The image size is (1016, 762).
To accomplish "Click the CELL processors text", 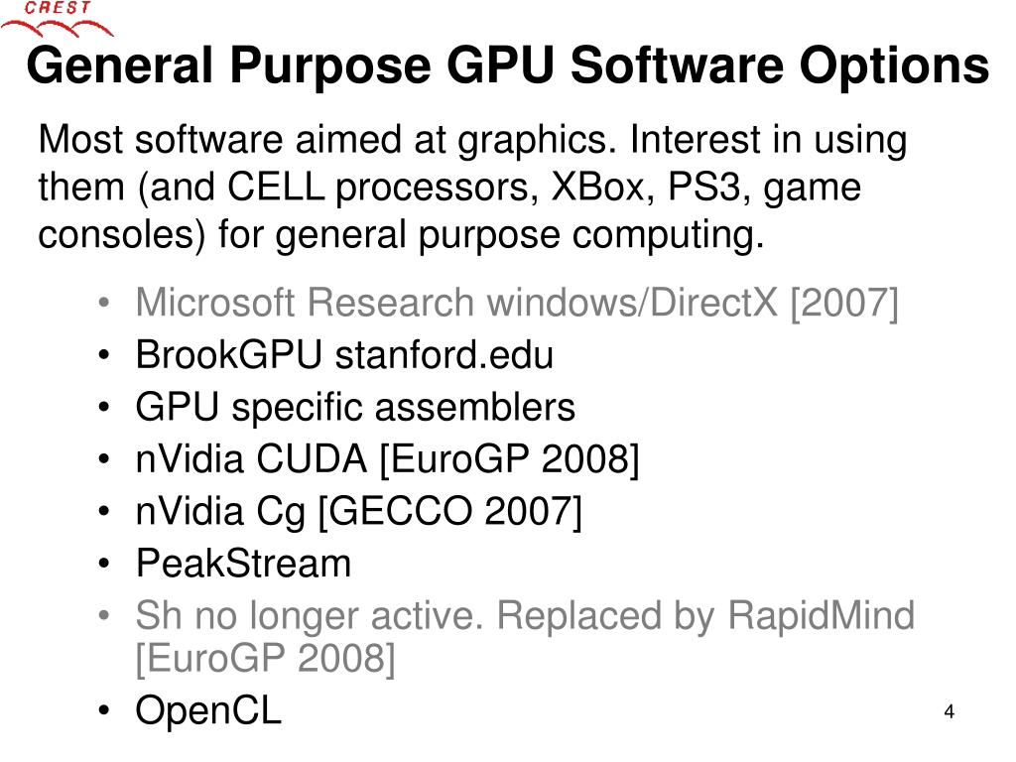I will (x=382, y=188).
